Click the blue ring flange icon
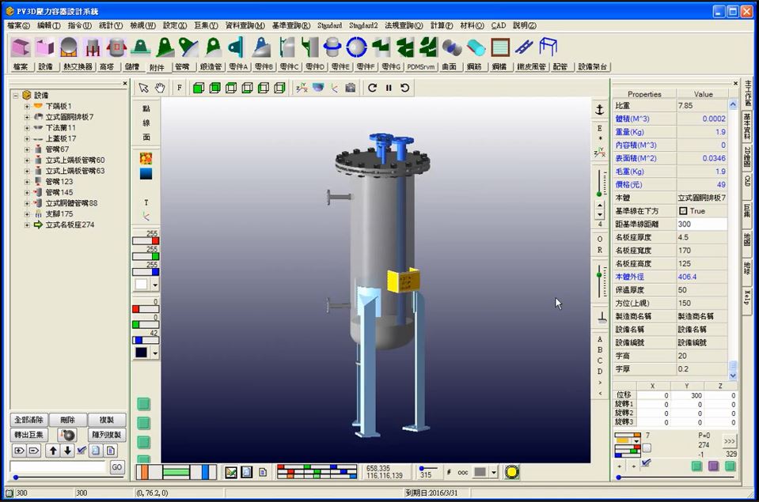This screenshot has height=502, width=759. 357,47
